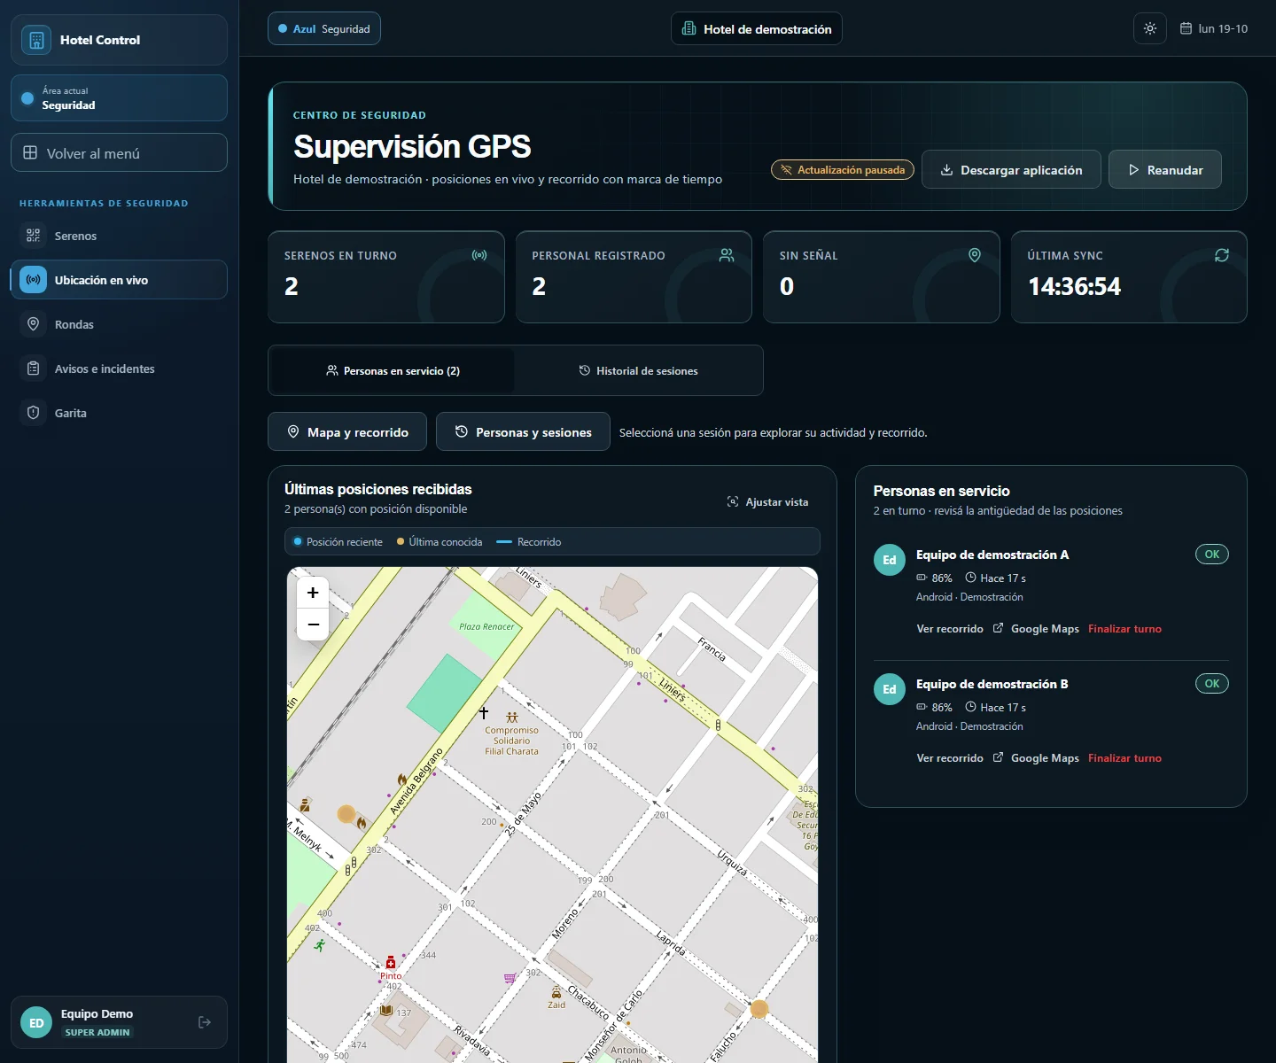Click Compromiso Solidario Filial Charata map label
Viewport: 1276px width, 1063px height.
point(511,741)
